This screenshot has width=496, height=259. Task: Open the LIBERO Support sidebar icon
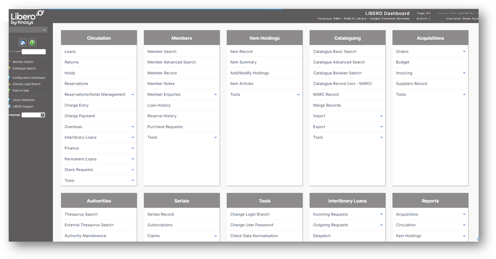click(9, 106)
